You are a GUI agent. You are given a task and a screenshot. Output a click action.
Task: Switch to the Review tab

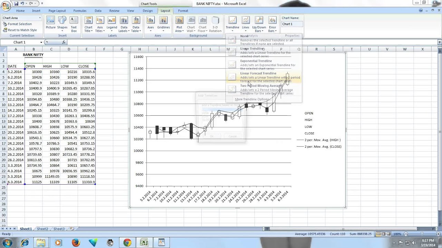(114, 11)
